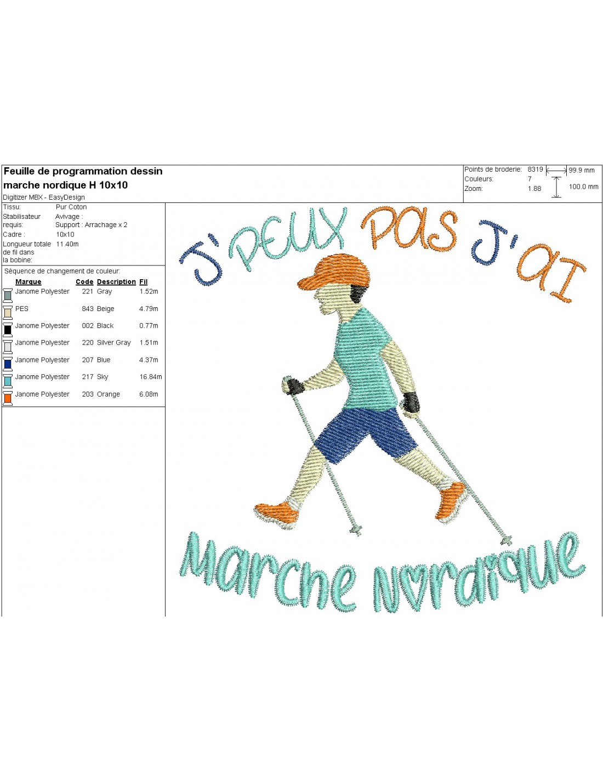Viewport: 603px width, 780px height.
Task: Click the Orange thread spool icon
Action: click(x=8, y=398)
